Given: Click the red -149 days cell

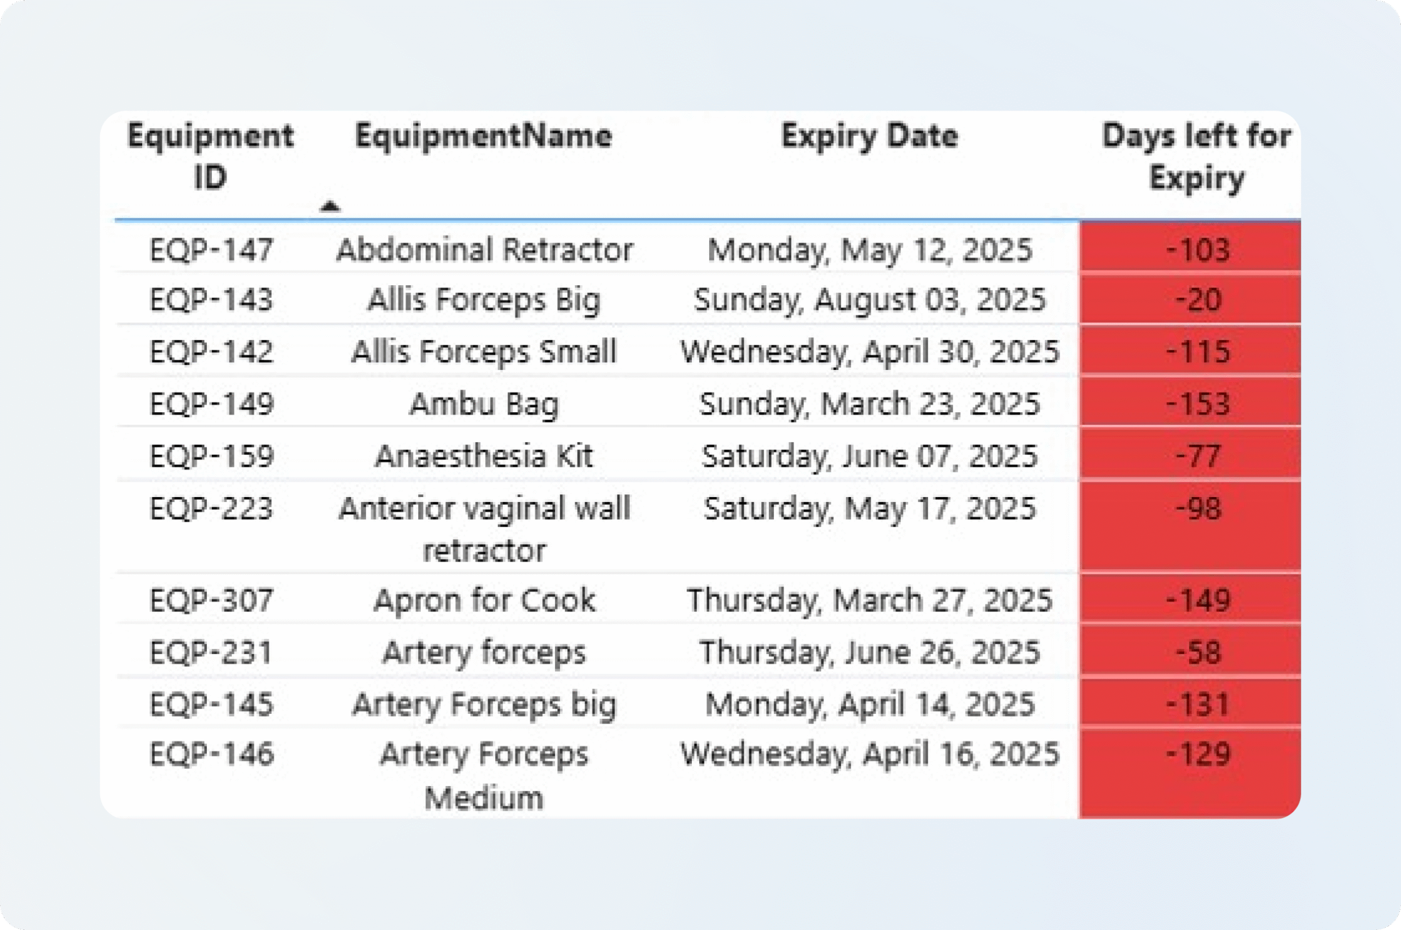Looking at the screenshot, I should [1197, 600].
